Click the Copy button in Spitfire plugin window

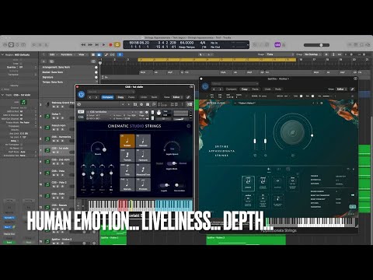(x=245, y=89)
